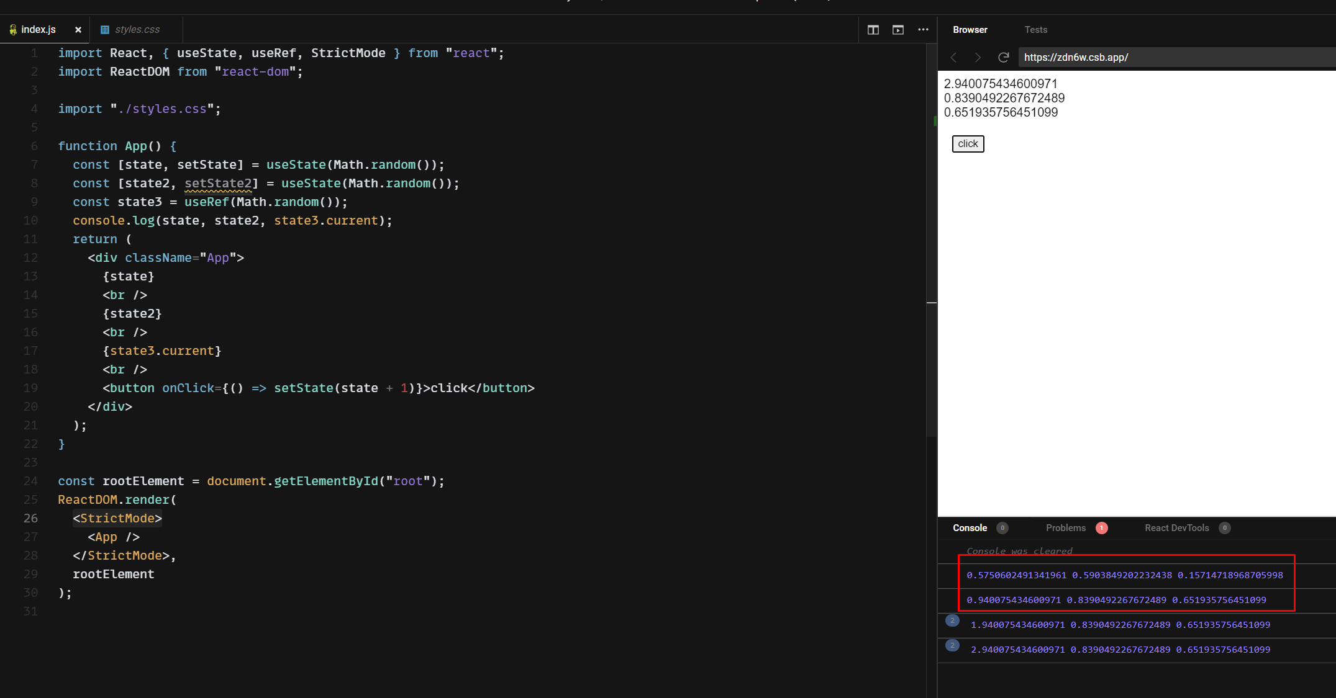
Task: Expand the grouped '2.940075...' console message
Action: (x=952, y=645)
